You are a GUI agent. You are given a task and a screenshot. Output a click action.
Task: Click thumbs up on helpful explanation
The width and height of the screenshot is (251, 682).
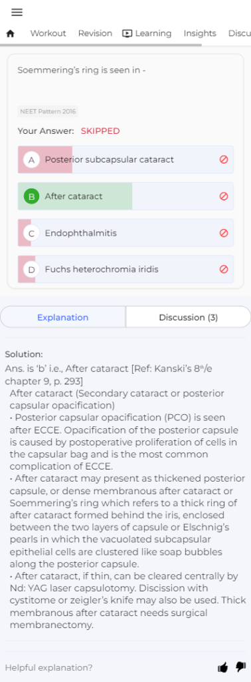223,667
